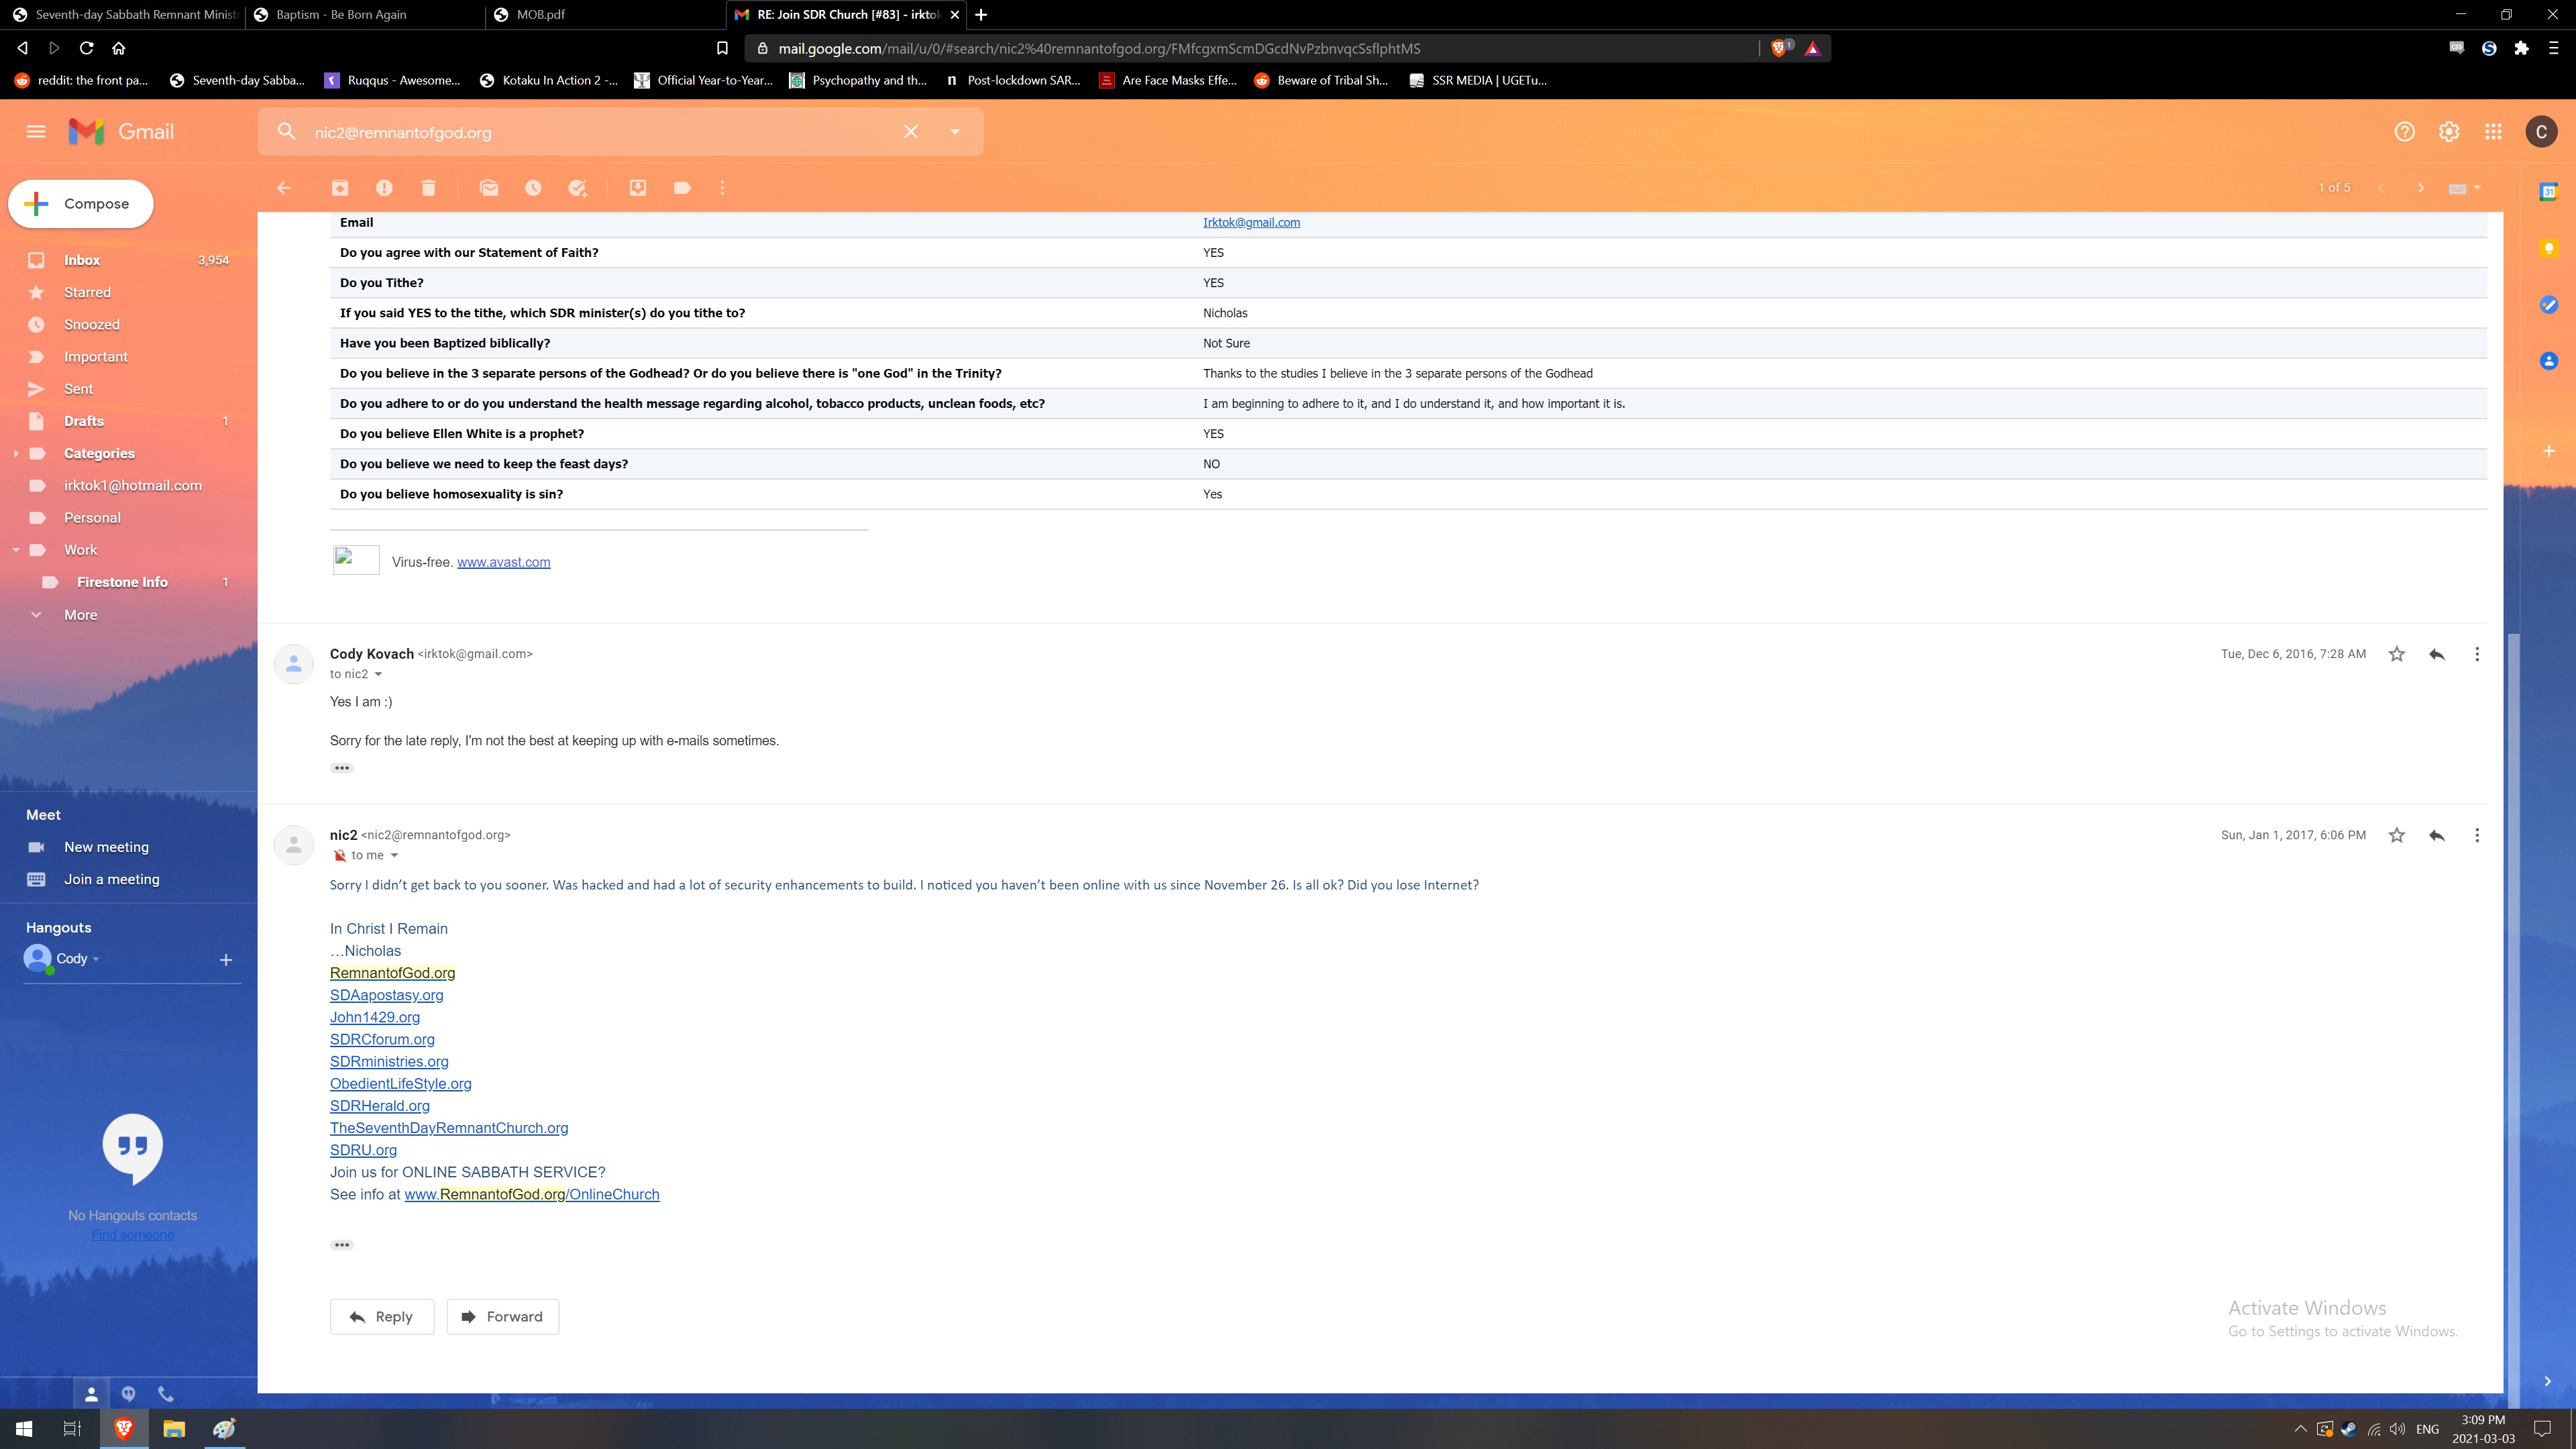Click Join a meeting
Screen dimensions: 2576x1449
click(111, 879)
